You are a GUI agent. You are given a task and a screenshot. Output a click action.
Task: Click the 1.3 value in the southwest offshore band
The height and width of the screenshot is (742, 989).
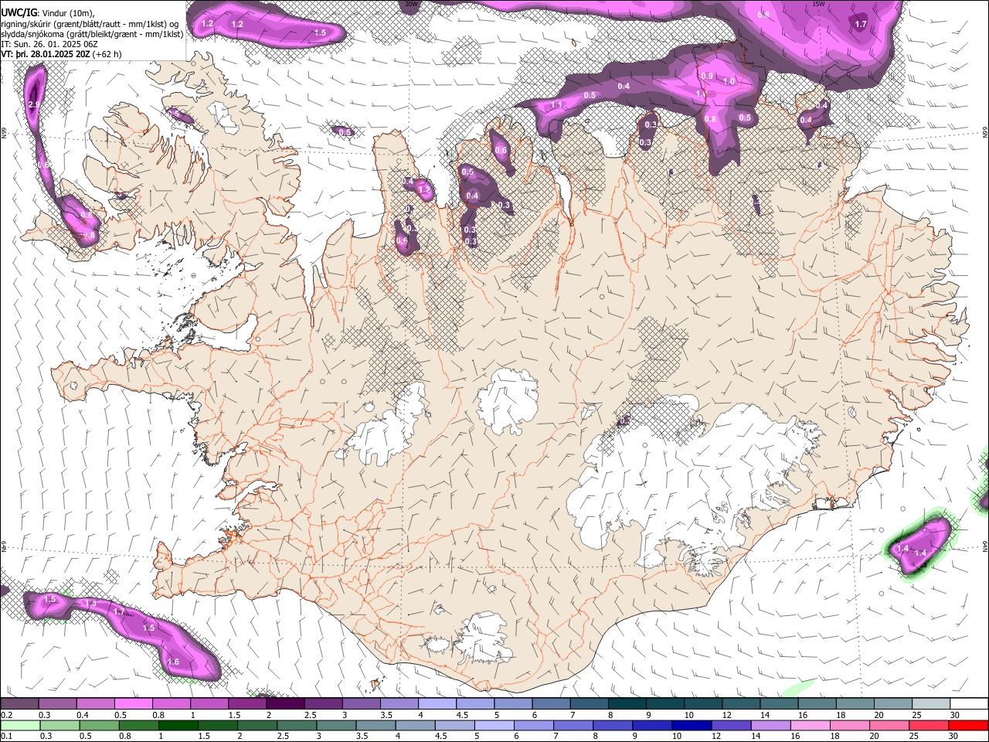pos(90,604)
